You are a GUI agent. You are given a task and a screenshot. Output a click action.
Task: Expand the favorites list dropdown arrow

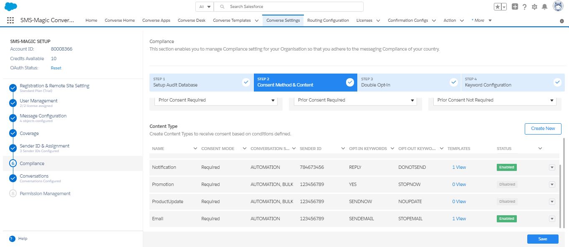(x=504, y=7)
